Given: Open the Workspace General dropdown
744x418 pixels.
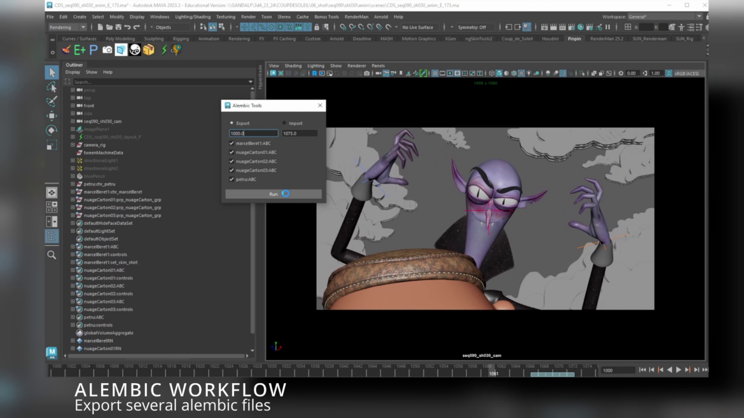Looking at the screenshot, I should tap(665, 17).
